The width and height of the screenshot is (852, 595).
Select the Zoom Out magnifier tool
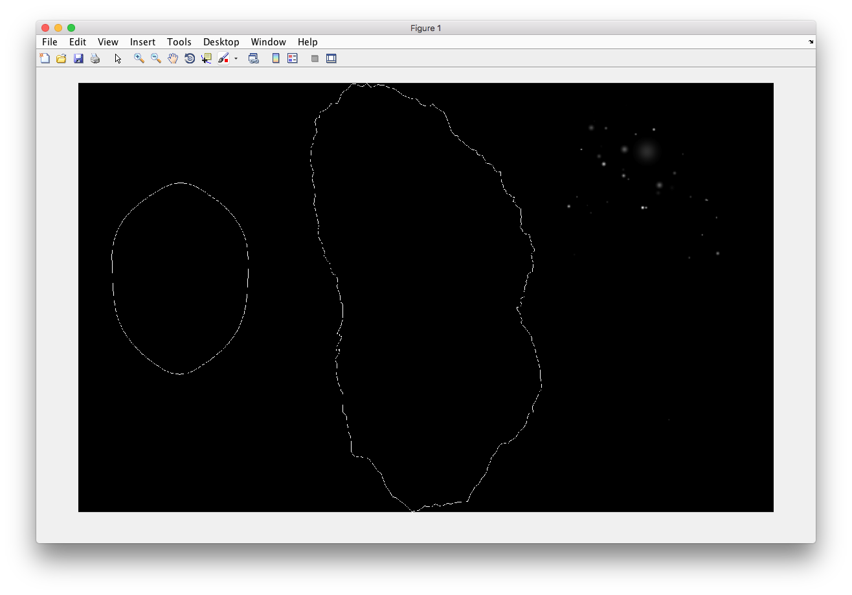[x=156, y=58]
